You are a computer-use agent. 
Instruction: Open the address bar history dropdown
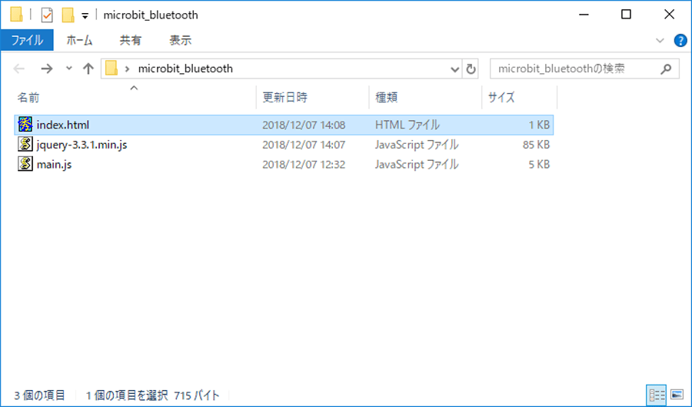(454, 69)
